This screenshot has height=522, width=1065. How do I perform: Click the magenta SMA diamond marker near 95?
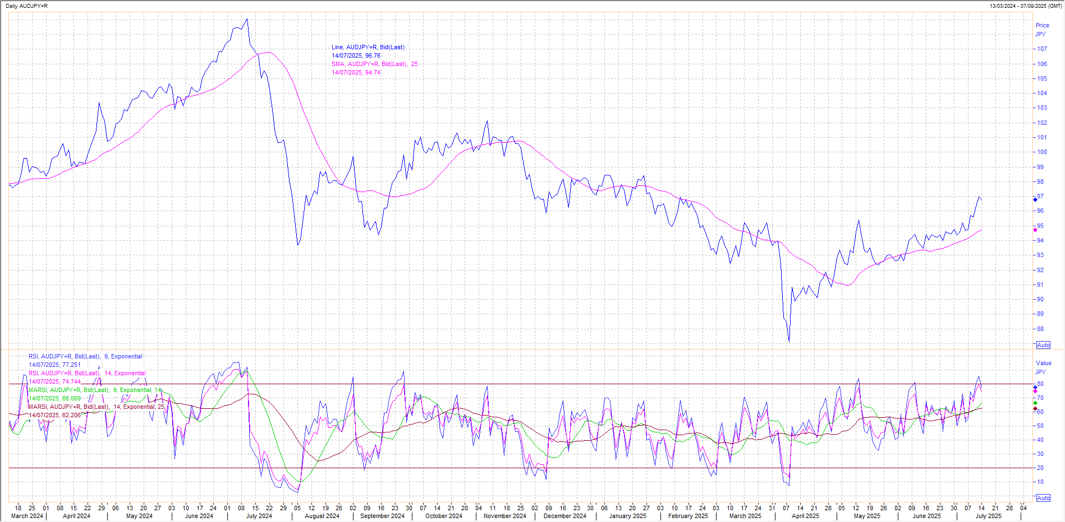coord(1035,230)
